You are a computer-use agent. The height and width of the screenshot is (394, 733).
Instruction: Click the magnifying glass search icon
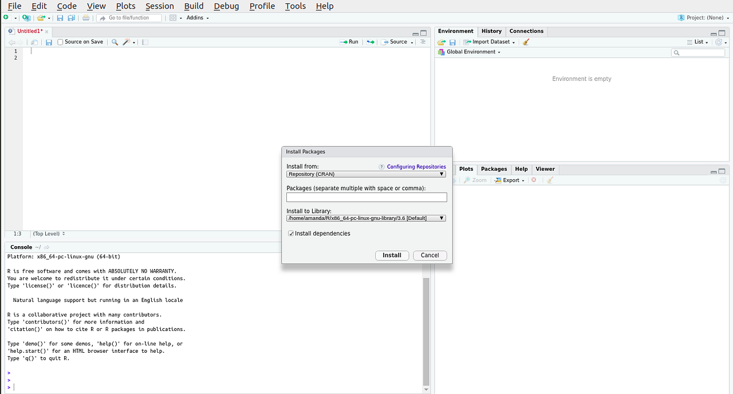coord(115,42)
